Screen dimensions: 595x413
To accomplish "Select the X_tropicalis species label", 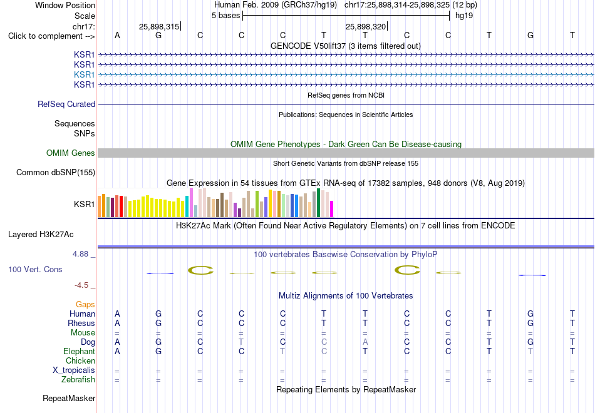I will coord(74,370).
